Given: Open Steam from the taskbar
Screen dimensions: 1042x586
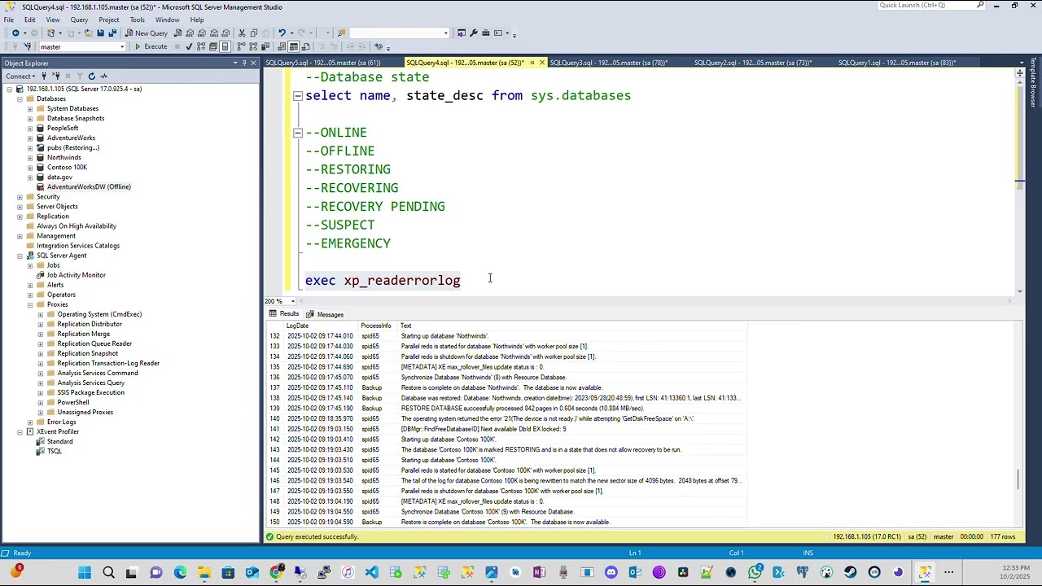Looking at the screenshot, I should [x=851, y=573].
